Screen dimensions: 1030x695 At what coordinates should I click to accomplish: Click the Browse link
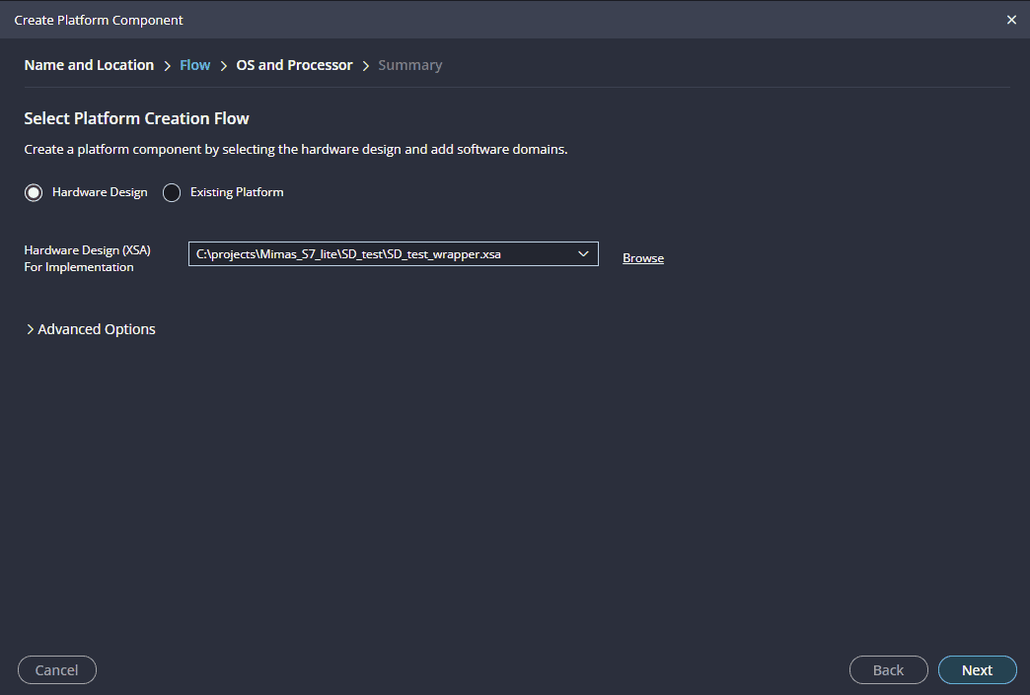pos(642,258)
